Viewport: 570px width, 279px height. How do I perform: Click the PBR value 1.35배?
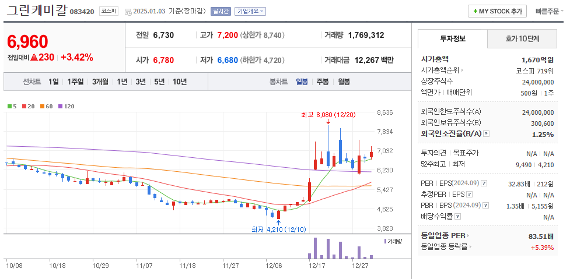(515, 206)
